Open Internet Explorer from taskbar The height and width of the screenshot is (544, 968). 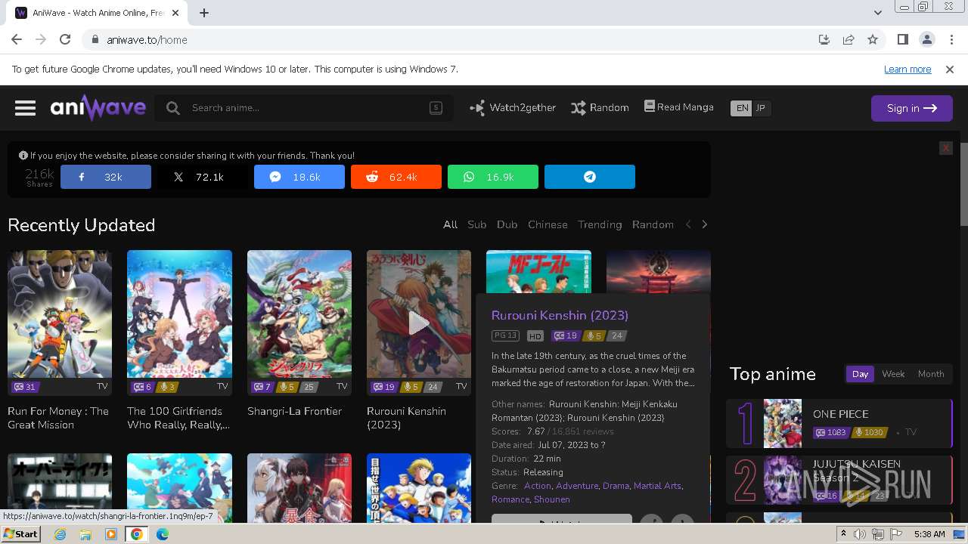[60, 533]
